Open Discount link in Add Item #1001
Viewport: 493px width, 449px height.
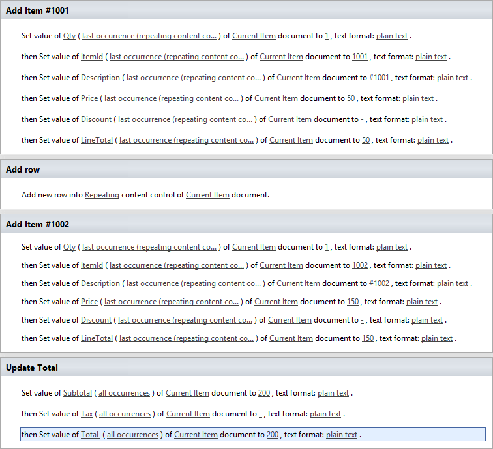96,119
